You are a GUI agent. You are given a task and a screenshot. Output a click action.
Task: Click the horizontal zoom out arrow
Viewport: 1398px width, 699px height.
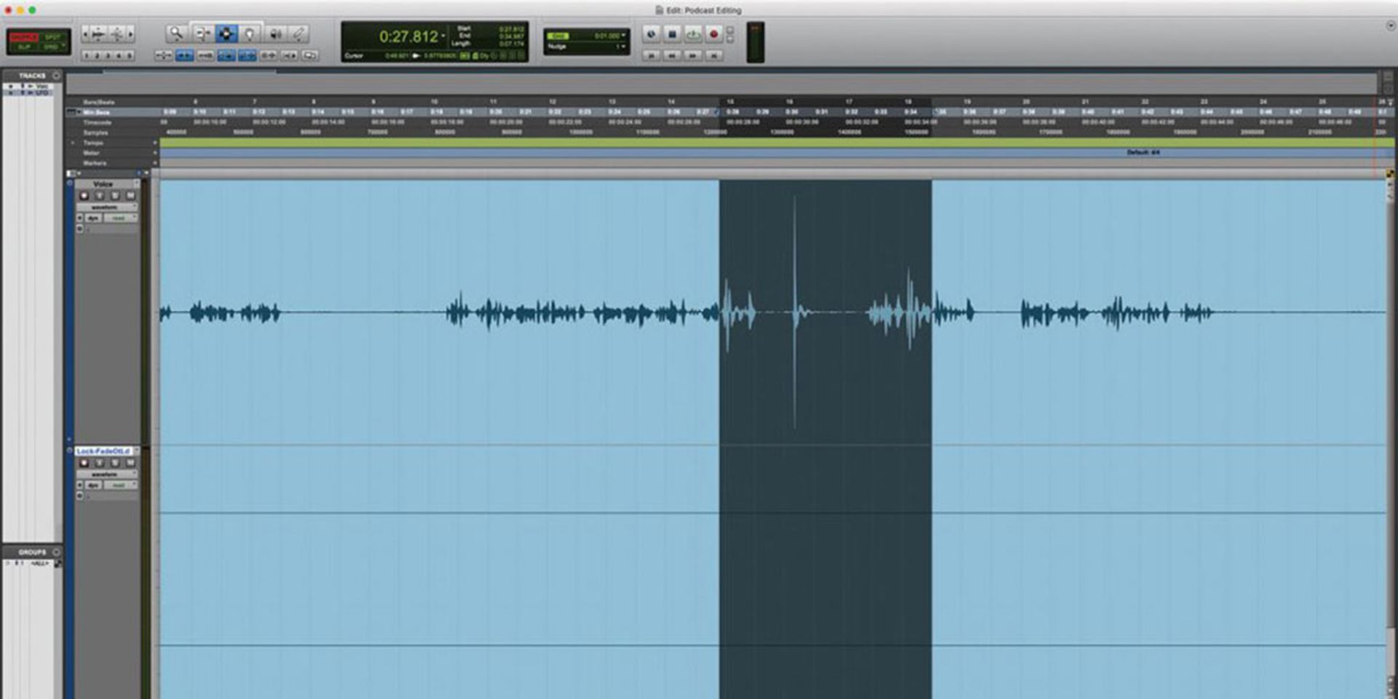[86, 33]
